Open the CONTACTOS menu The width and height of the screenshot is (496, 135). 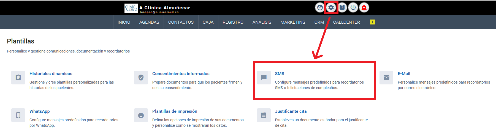pos(181,22)
